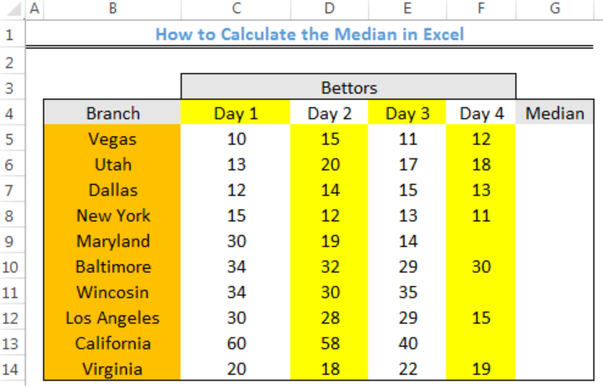Click the Bettors merged header cell
Viewport: 603px width, 387px height.
pyautogui.click(x=348, y=87)
